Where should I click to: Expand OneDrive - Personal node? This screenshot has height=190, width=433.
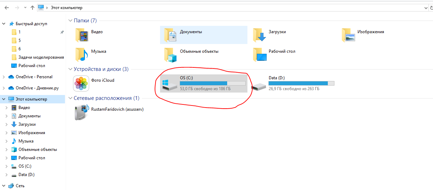click(4, 77)
